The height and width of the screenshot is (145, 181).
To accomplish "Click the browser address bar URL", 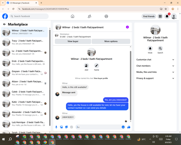I will [45, 9].
